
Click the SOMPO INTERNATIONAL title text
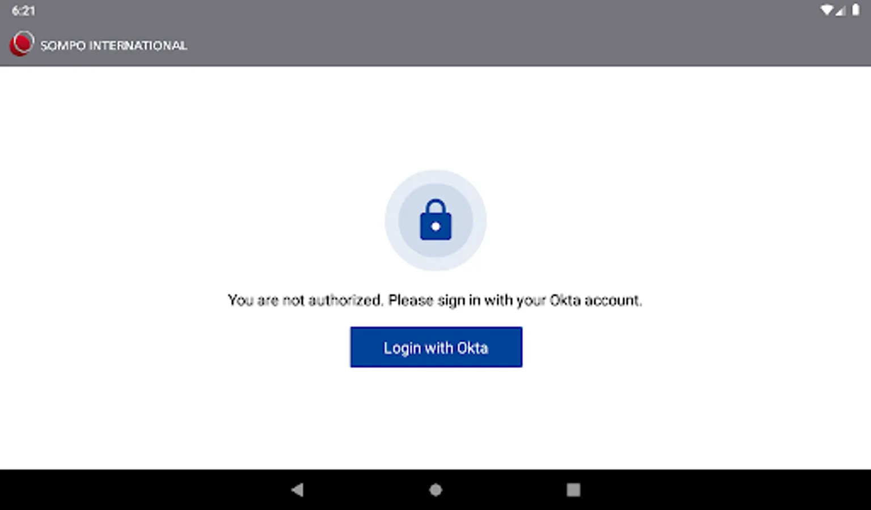point(113,45)
